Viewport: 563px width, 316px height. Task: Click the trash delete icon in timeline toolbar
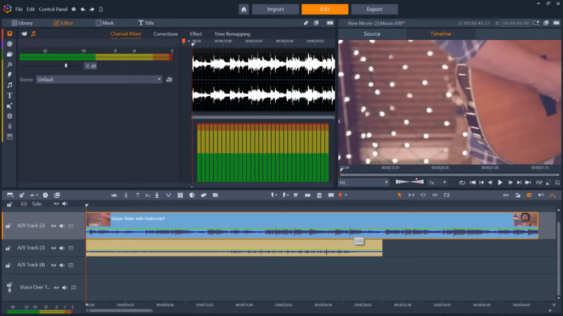319,195
